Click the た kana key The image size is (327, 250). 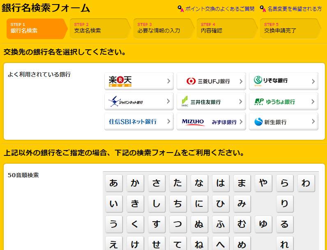click(178, 183)
